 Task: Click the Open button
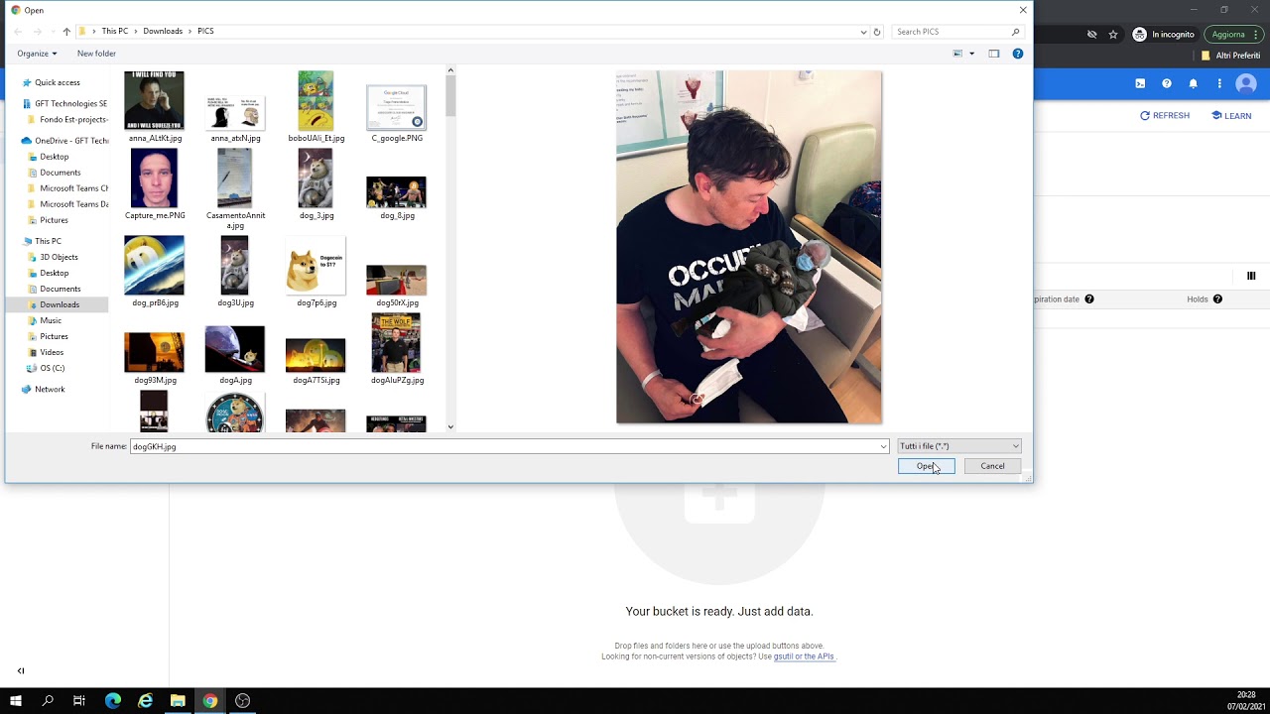[926, 466]
